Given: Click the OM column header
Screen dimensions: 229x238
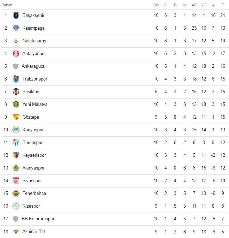Looking at the screenshot, I should pos(156,5).
